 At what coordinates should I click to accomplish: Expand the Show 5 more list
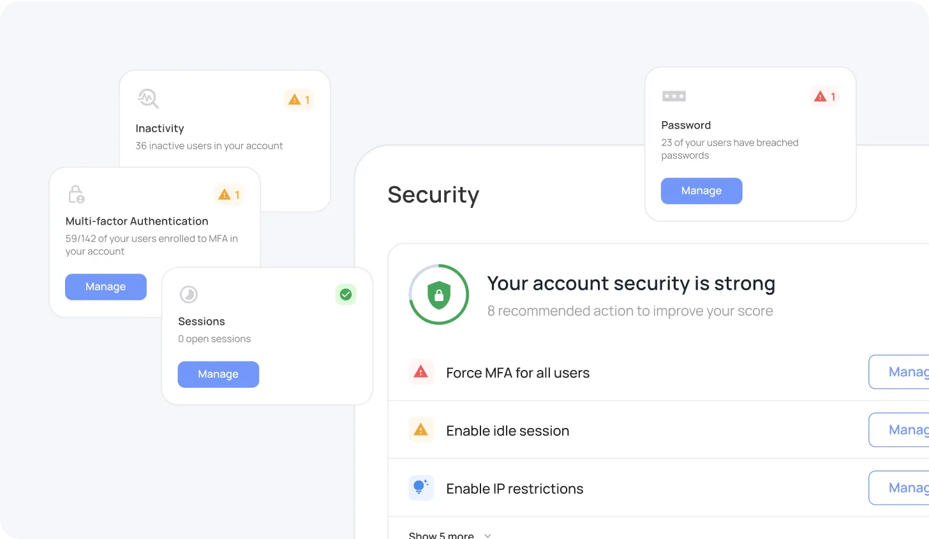449,535
